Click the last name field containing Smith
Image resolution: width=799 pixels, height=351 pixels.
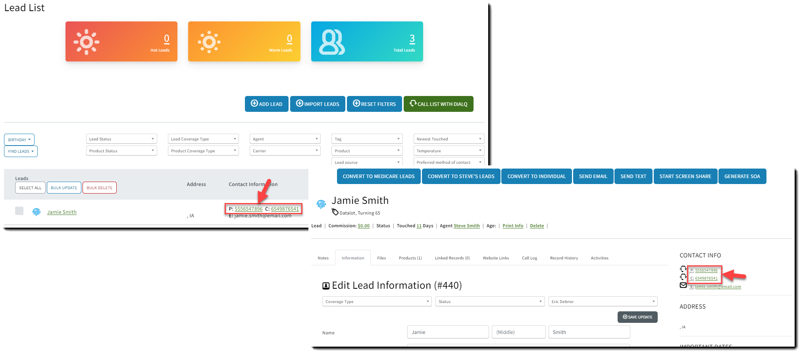click(589, 332)
